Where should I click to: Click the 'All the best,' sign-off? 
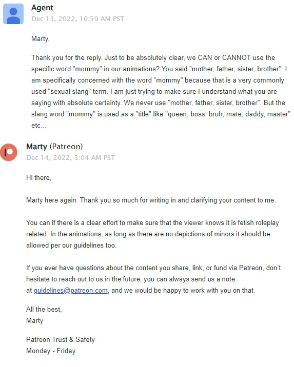point(44,310)
